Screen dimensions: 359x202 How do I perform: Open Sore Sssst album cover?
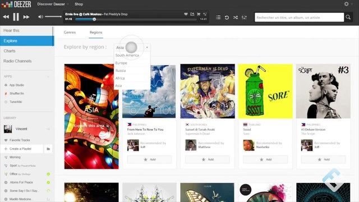tap(265, 91)
